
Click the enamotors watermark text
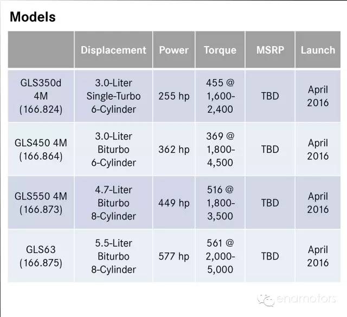click(306, 299)
